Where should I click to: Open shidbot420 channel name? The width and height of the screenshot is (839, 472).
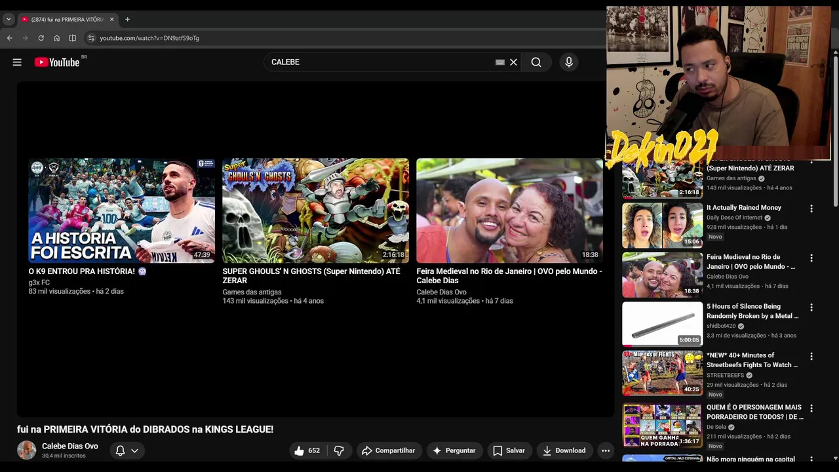coord(721,326)
